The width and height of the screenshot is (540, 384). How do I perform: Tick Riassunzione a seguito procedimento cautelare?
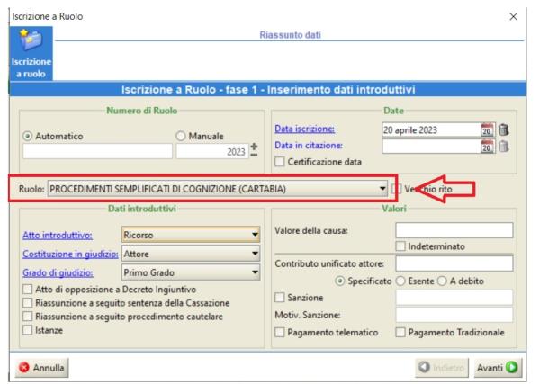point(28,317)
